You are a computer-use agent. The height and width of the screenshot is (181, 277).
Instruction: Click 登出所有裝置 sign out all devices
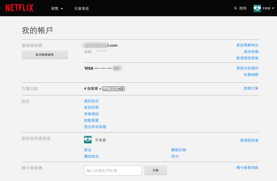click(x=95, y=127)
